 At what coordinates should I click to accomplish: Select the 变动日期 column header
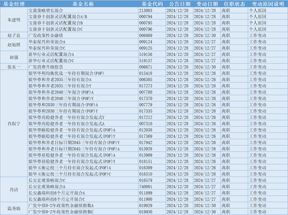[x=207, y=4]
